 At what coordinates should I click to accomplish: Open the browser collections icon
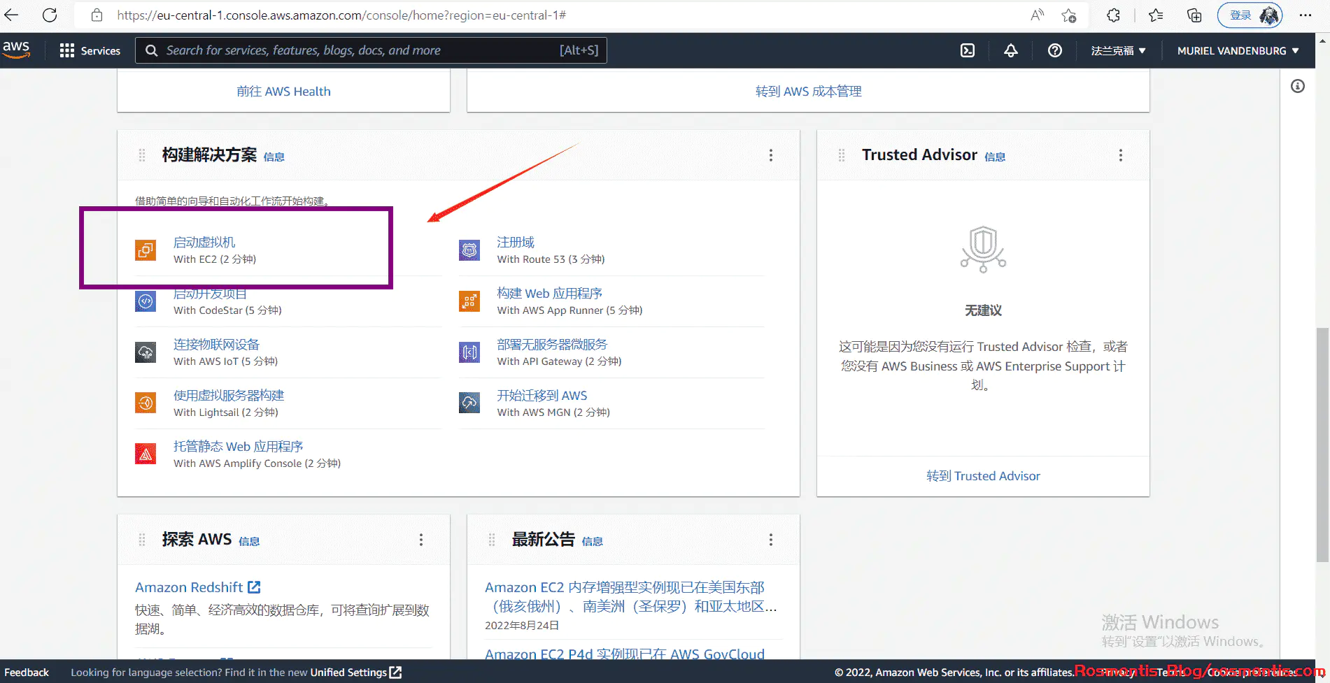1194,15
